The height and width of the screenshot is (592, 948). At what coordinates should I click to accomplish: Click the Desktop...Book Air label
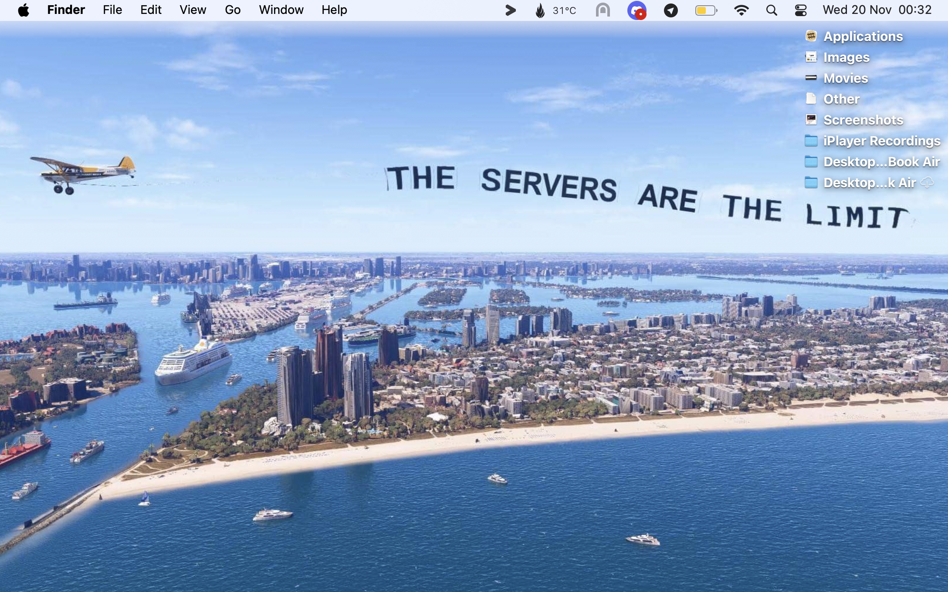tap(881, 161)
